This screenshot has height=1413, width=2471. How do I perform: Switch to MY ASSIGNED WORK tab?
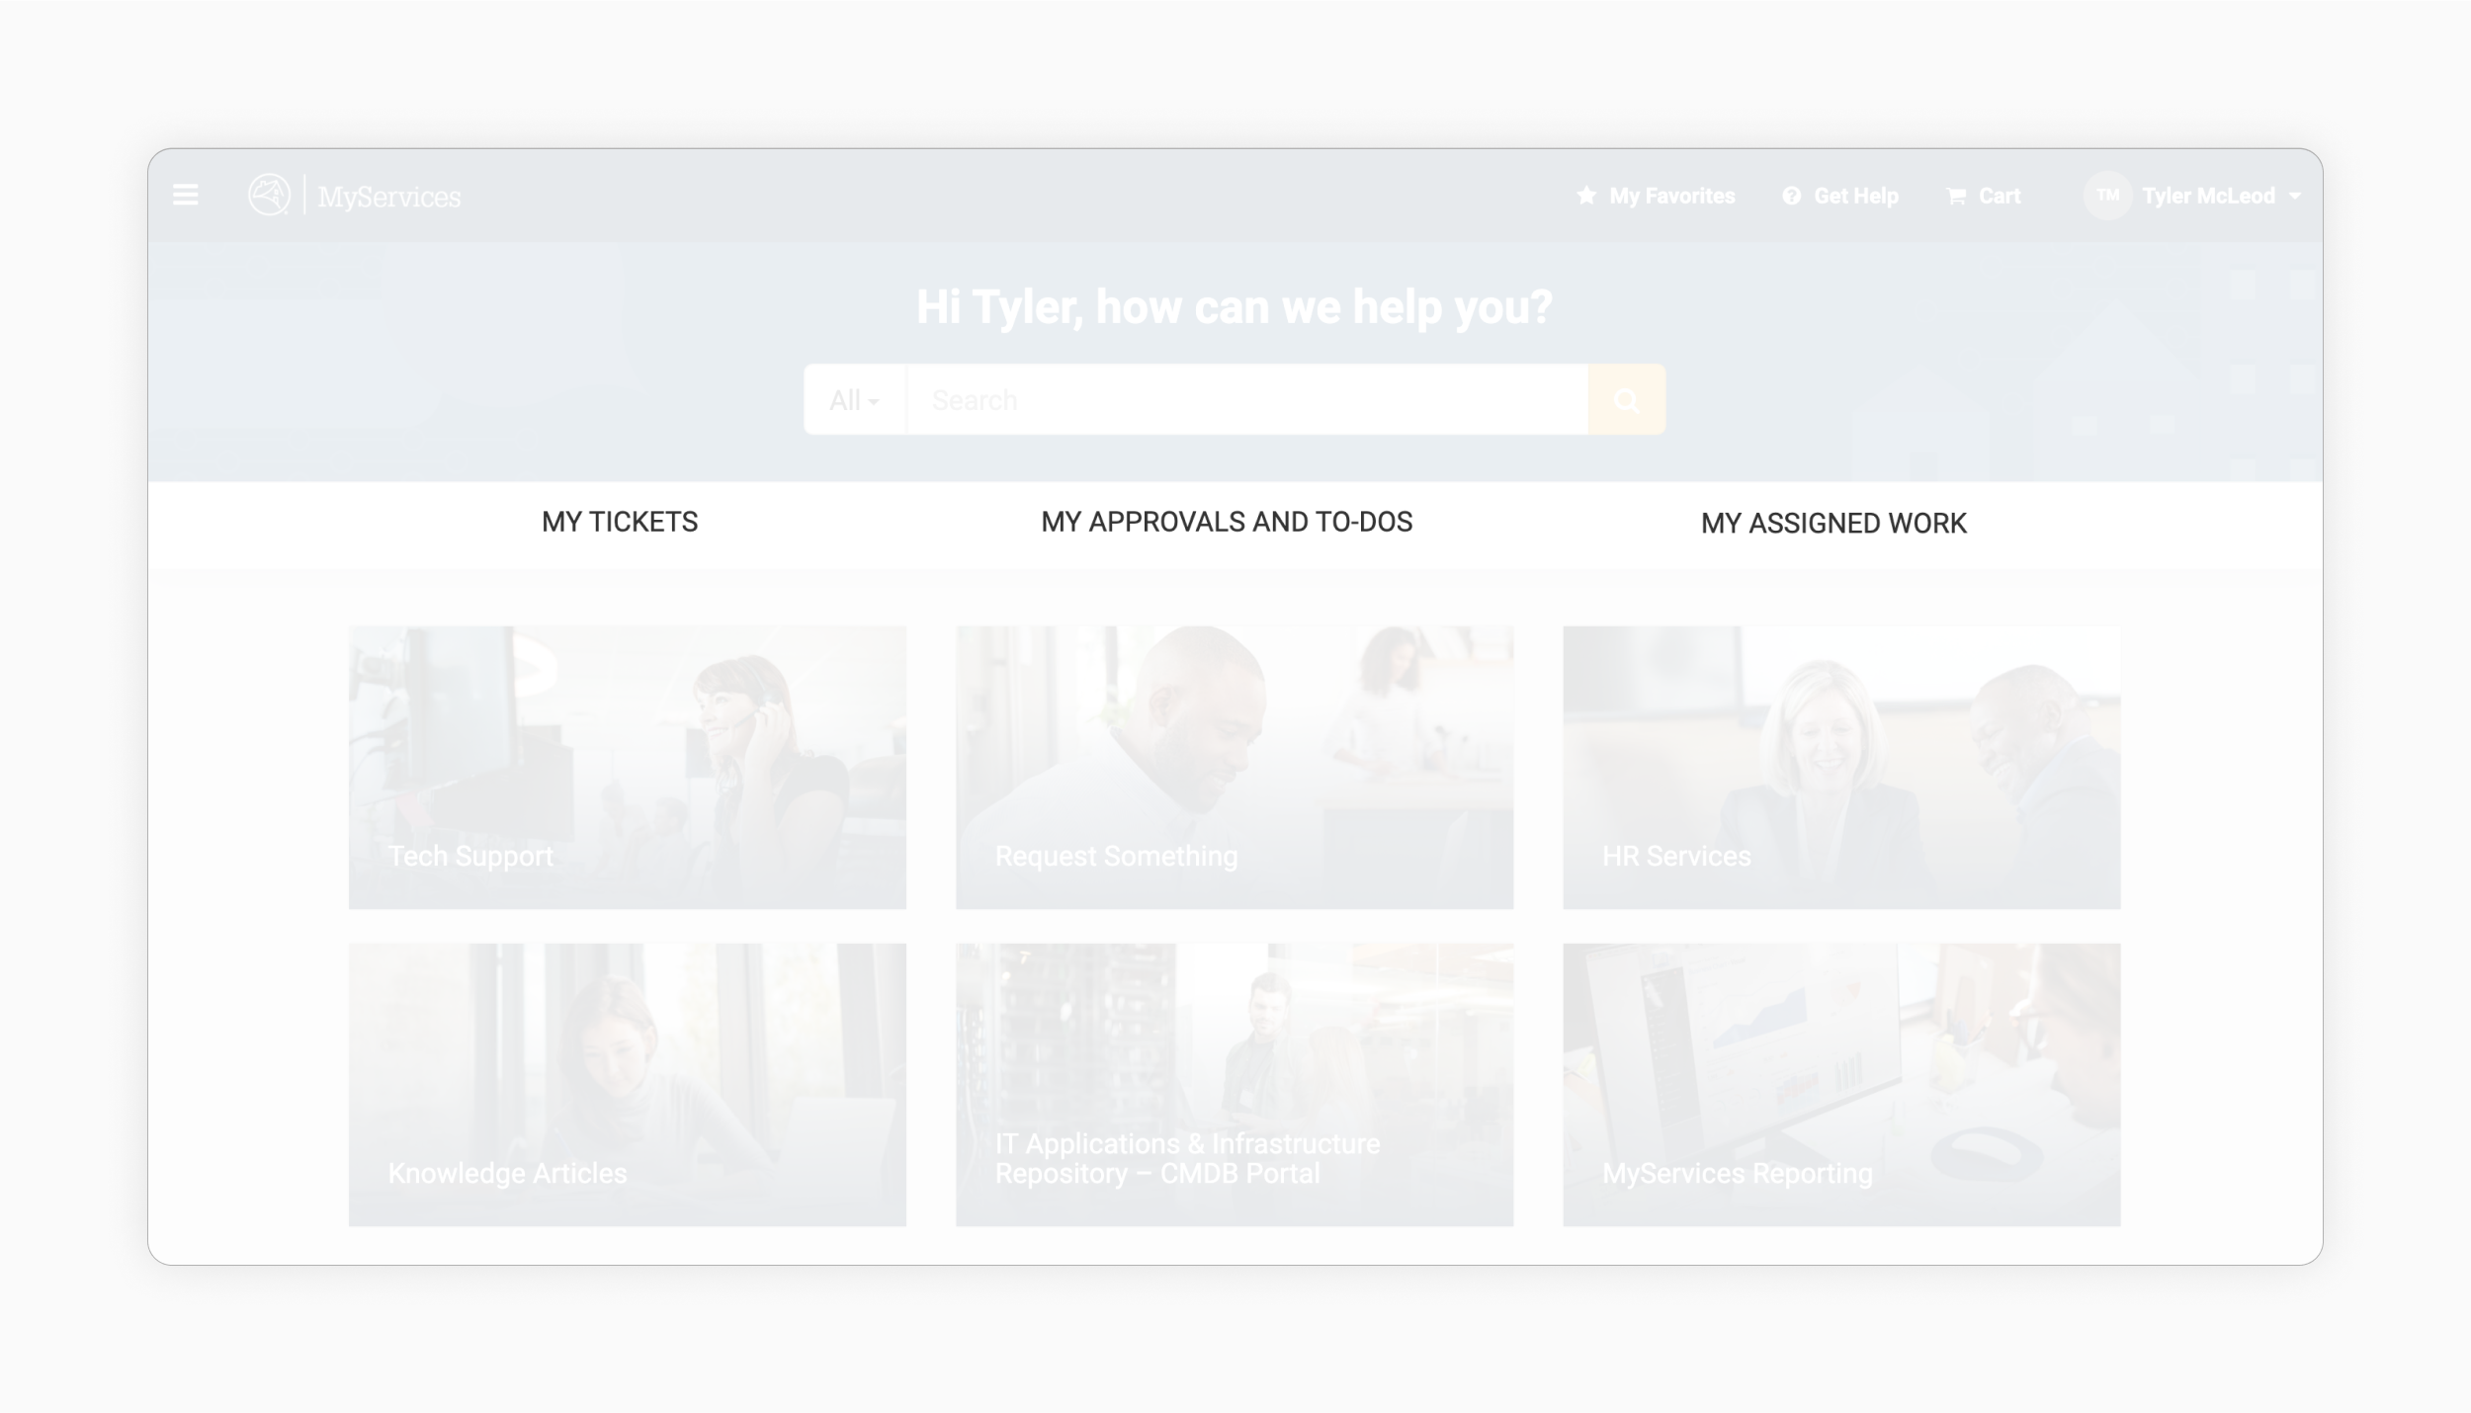pyautogui.click(x=1833, y=523)
